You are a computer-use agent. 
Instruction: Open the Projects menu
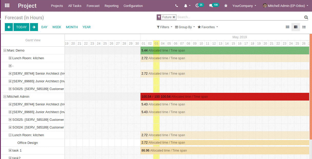pyautogui.click(x=57, y=6)
